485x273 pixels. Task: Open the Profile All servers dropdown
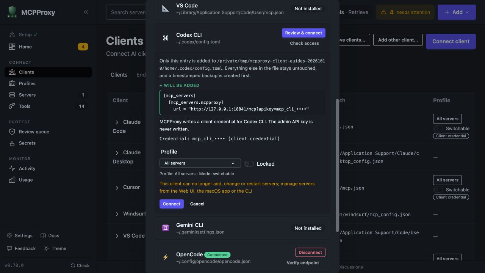click(x=200, y=163)
